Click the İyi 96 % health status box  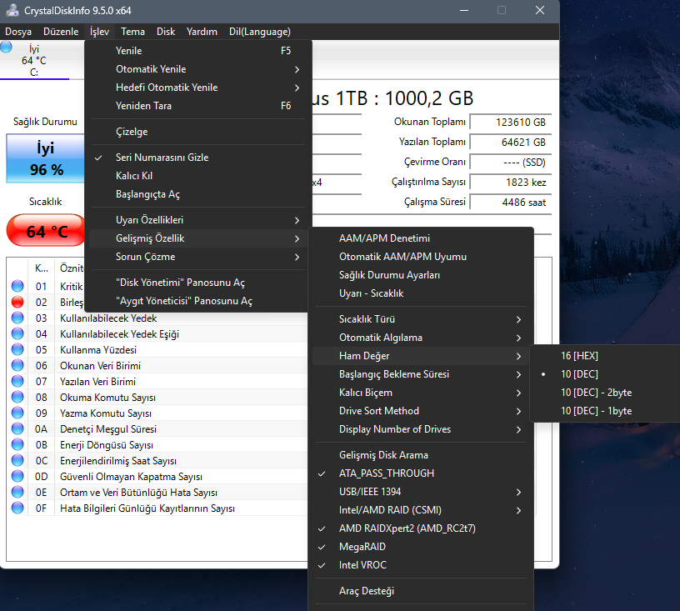click(46, 158)
